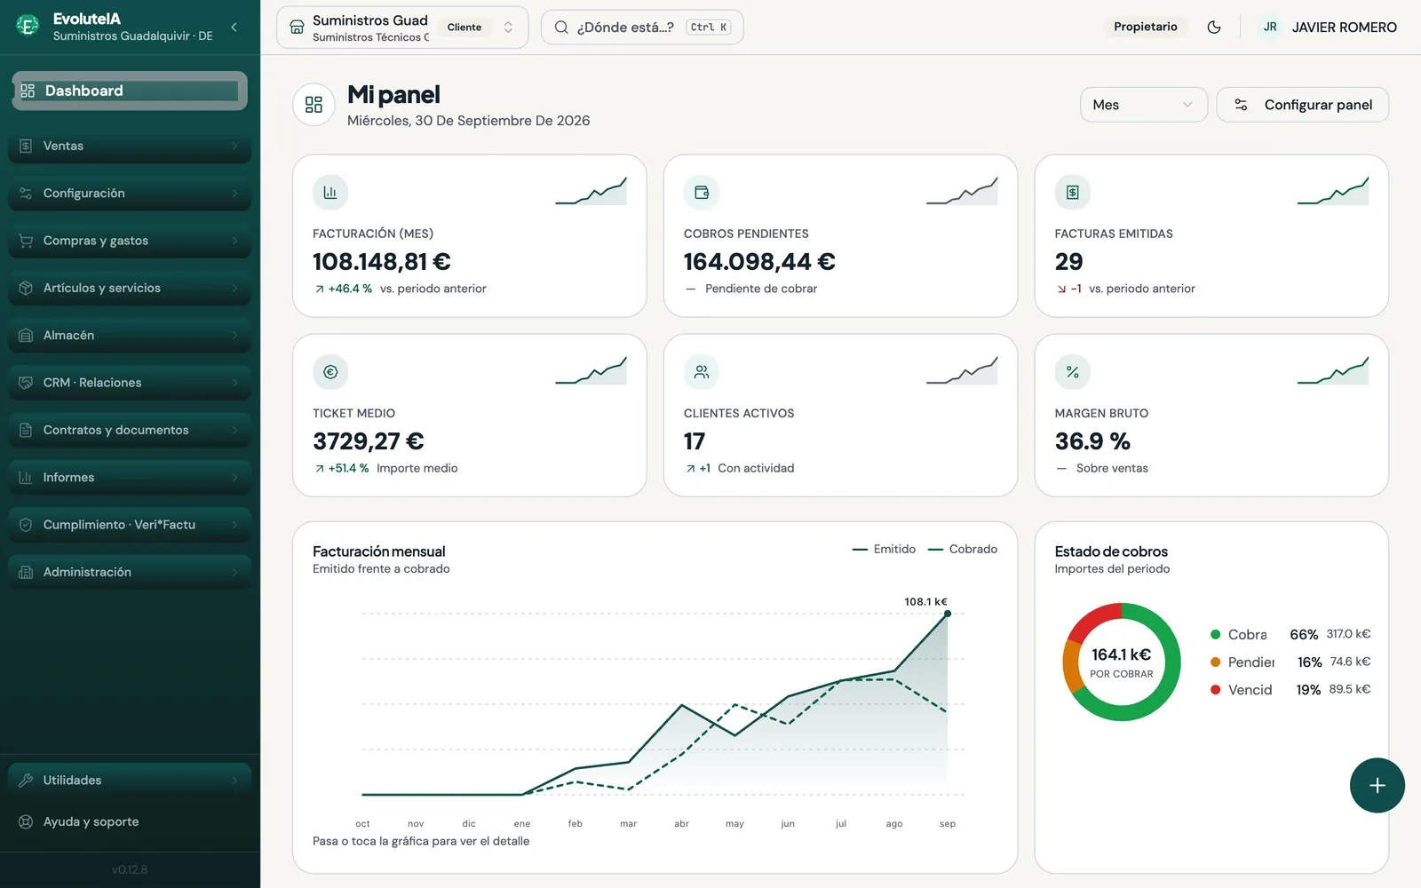1421x888 pixels.
Task: Click the Facturas emitidas invoice icon
Action: coord(1073,193)
